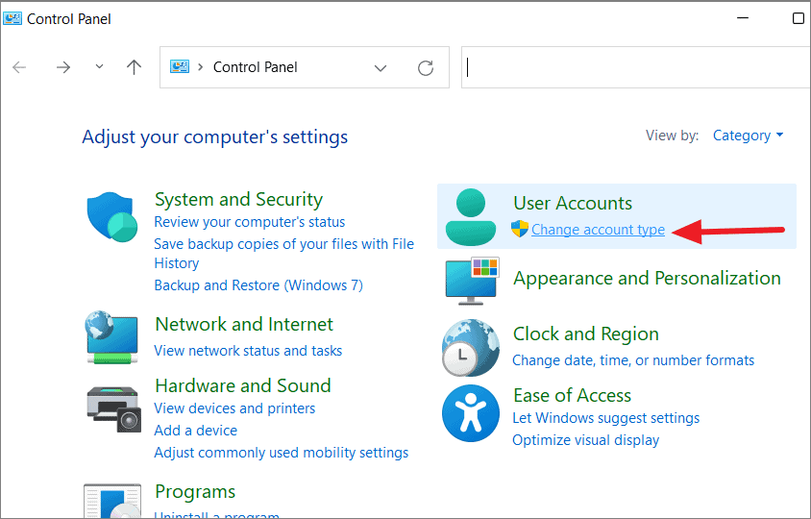Expand the recent locations chevron
This screenshot has width=811, height=519.
point(99,66)
